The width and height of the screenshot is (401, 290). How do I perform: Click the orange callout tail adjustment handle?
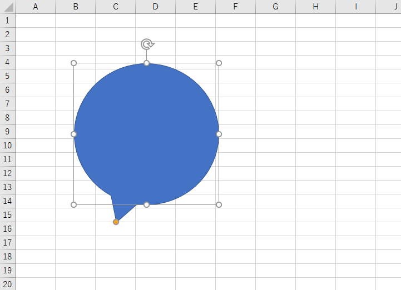point(116,222)
